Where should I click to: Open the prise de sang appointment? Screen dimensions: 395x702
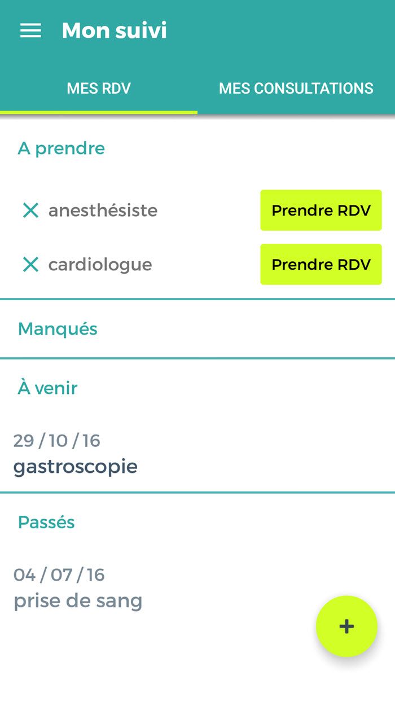[78, 600]
